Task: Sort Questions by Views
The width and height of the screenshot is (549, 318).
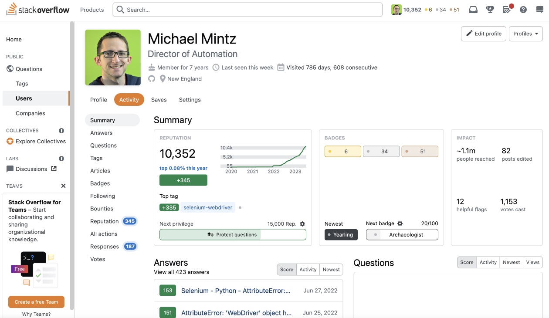Action: pyautogui.click(x=533, y=262)
